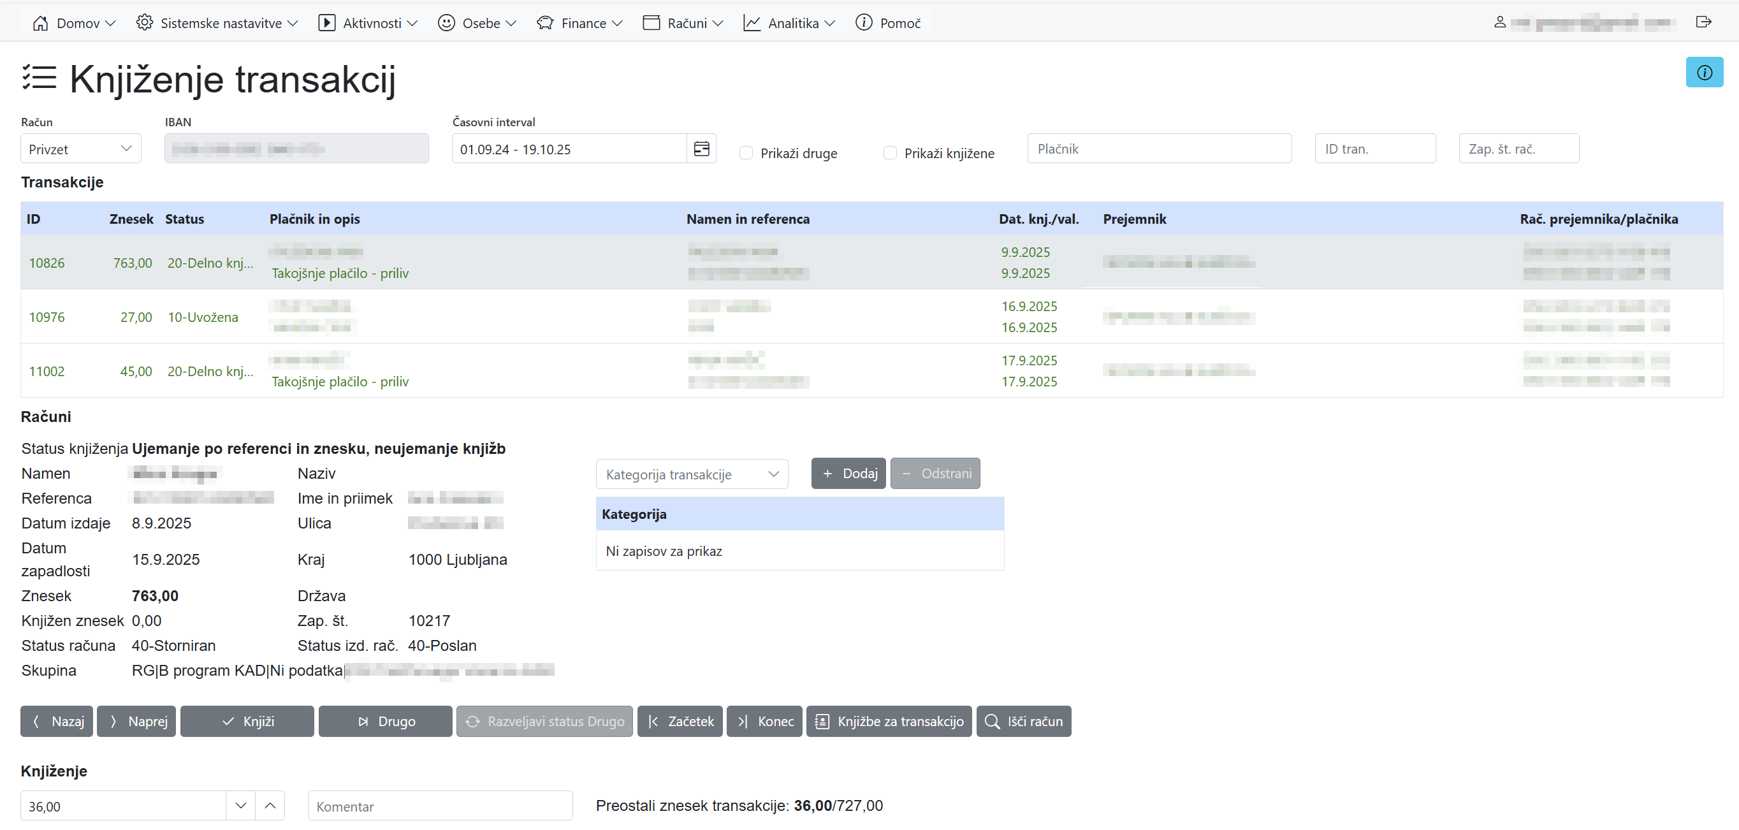Collapse the booking amount up chevron
Viewport: 1739px width, 830px height.
click(x=270, y=805)
